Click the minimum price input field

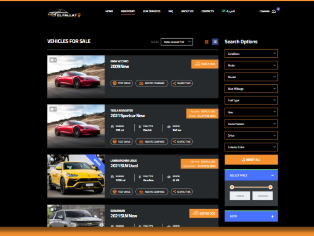(x=240, y=196)
